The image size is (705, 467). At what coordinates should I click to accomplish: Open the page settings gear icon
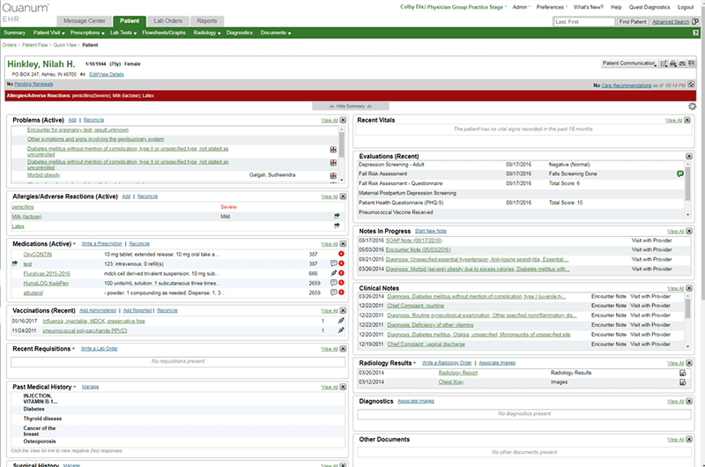tap(693, 106)
